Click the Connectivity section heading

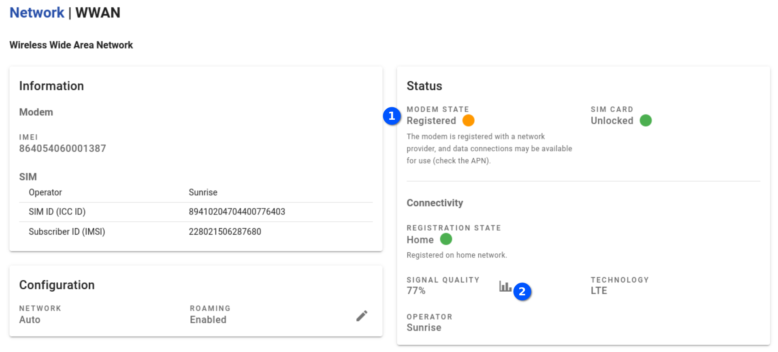tap(435, 203)
